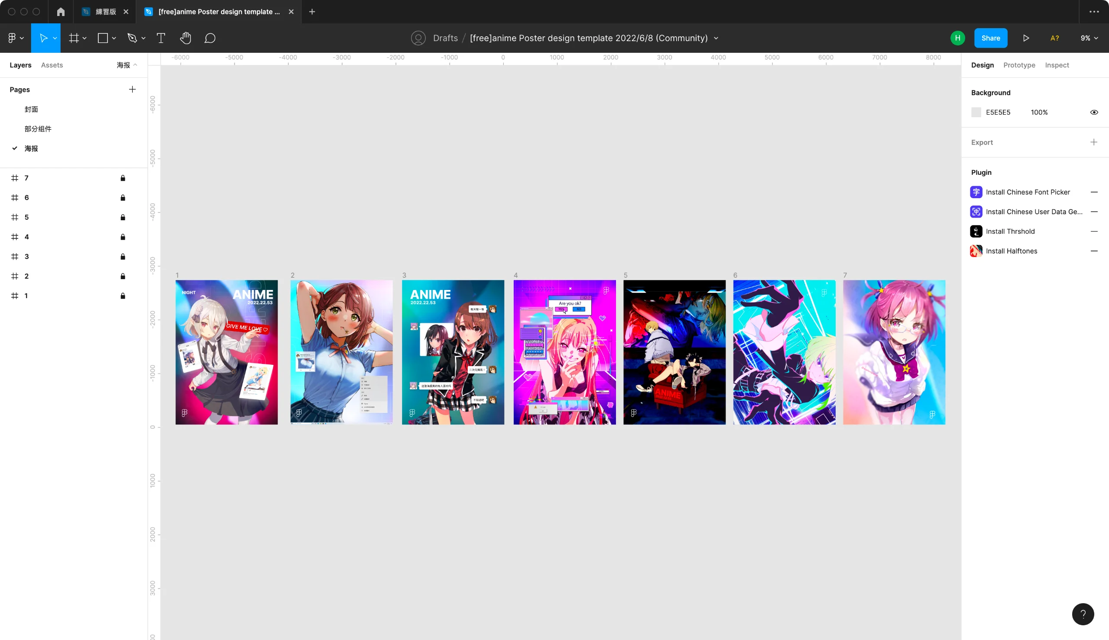Add a new page with plus icon

point(133,90)
